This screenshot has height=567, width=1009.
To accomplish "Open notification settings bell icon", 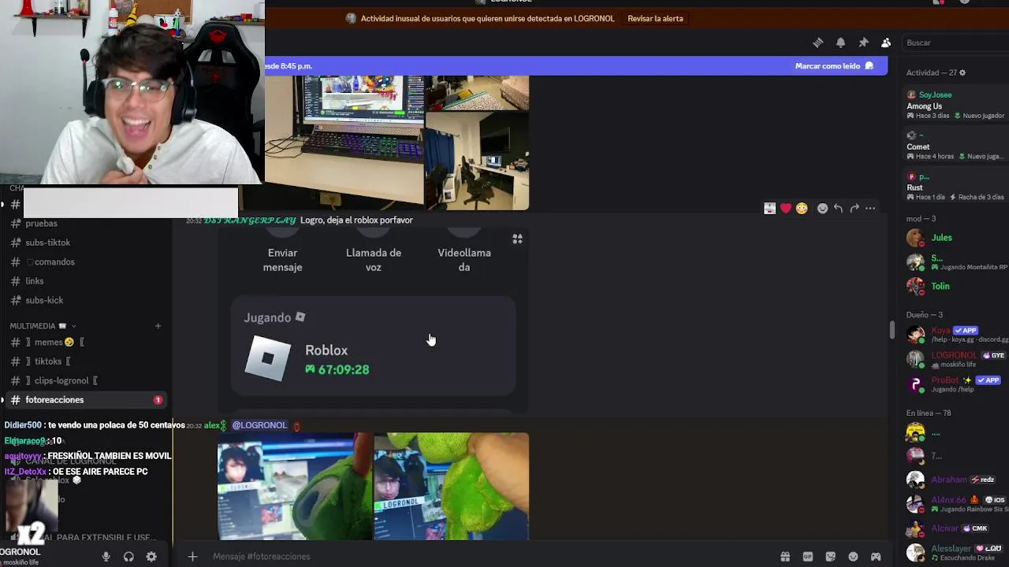I will pyautogui.click(x=840, y=43).
